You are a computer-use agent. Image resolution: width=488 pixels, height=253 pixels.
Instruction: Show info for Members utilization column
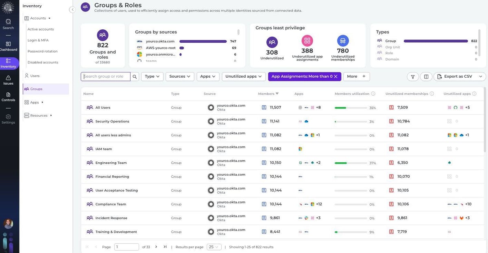373,94
